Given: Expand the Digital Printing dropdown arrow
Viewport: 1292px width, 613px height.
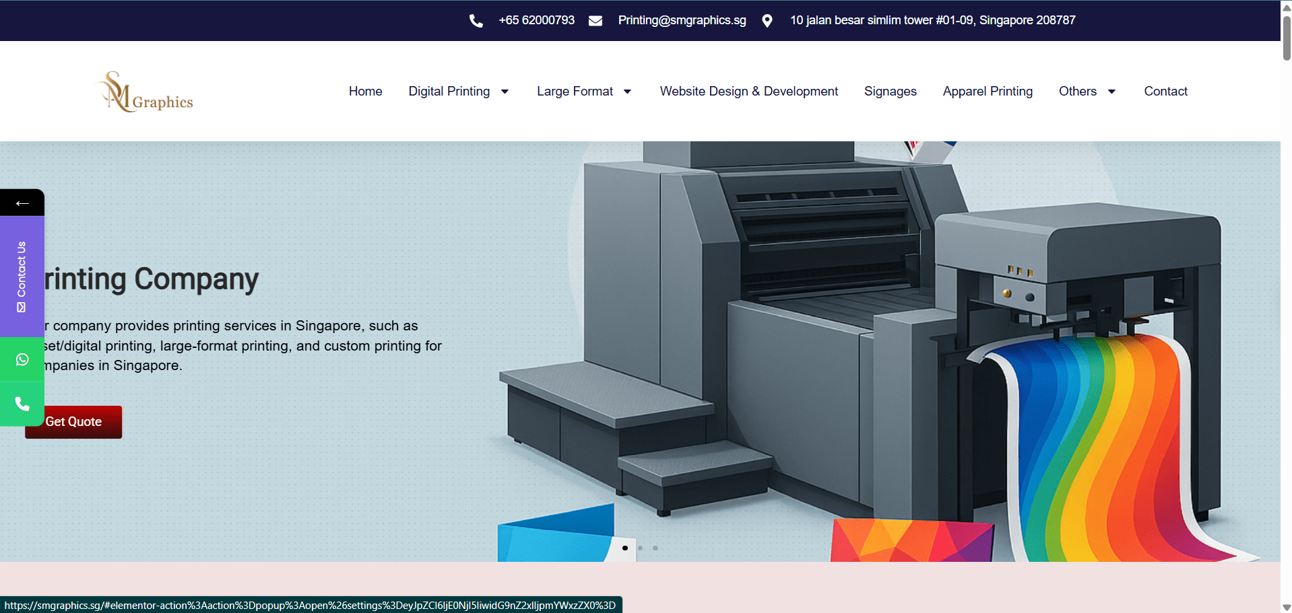Looking at the screenshot, I should [x=505, y=92].
